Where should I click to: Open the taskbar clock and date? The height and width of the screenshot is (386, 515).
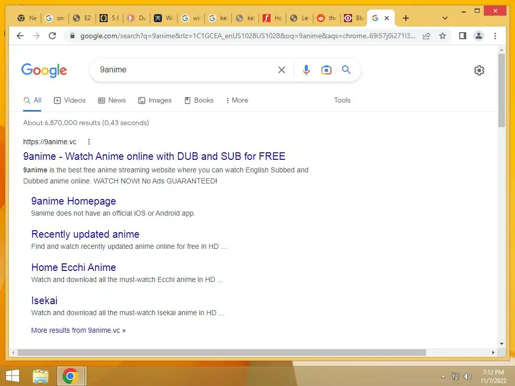pos(493,376)
